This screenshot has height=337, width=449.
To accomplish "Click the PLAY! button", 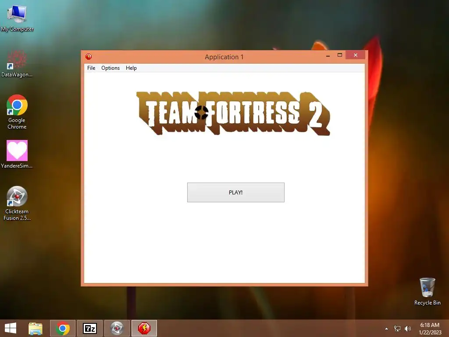I will tap(235, 192).
